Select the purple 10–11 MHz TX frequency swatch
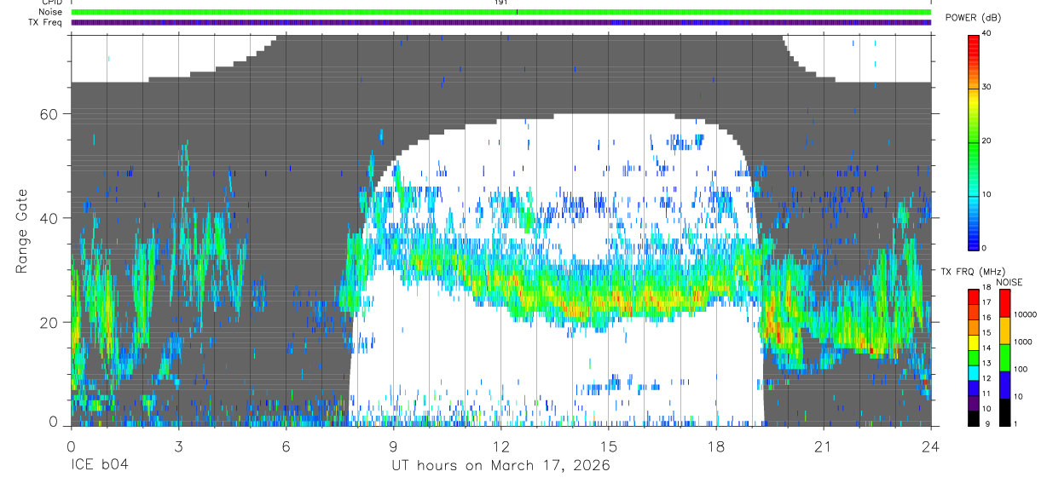 coord(974,403)
